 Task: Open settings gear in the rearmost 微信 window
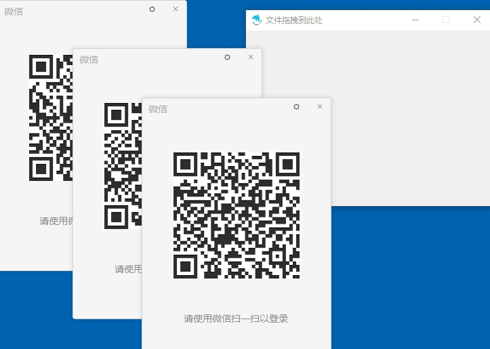pyautogui.click(x=152, y=9)
